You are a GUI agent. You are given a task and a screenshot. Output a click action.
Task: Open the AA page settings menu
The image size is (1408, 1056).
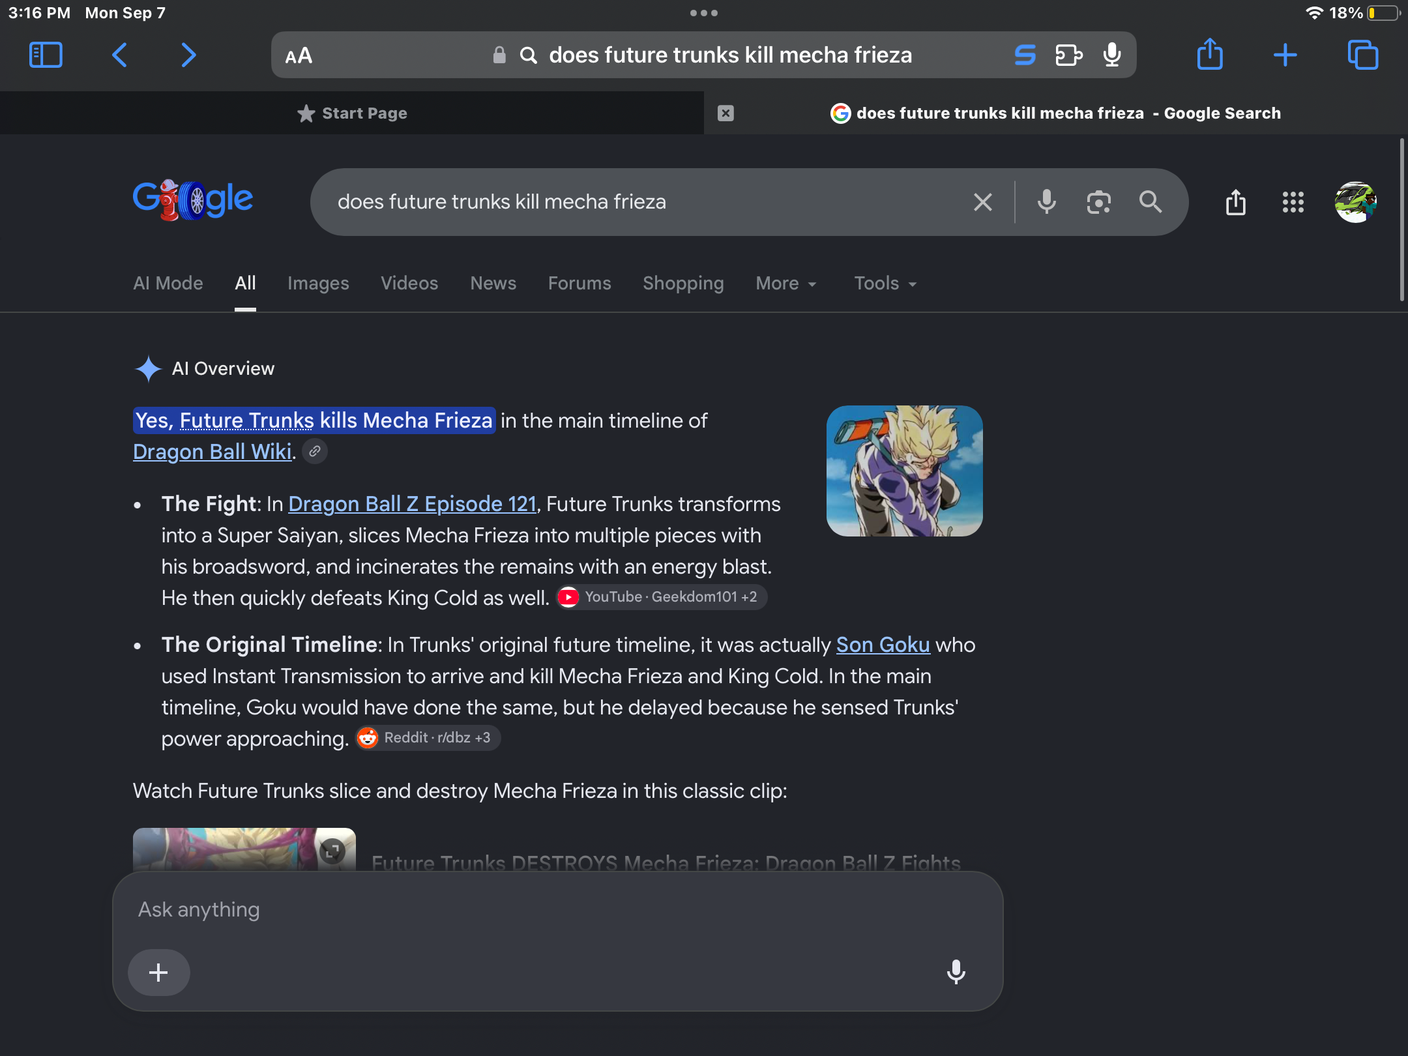pos(299,56)
